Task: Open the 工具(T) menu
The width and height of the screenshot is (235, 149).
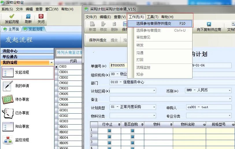Action: [152, 17]
